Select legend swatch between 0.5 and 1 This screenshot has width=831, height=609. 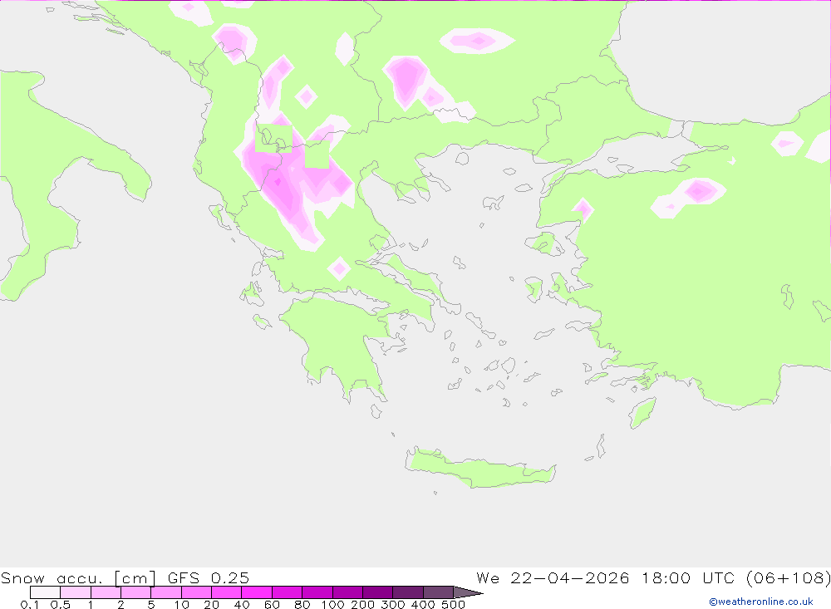76,592
